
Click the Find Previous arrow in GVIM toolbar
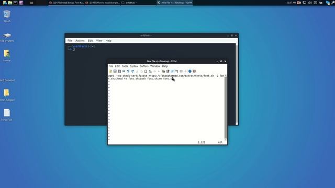click(x=159, y=71)
